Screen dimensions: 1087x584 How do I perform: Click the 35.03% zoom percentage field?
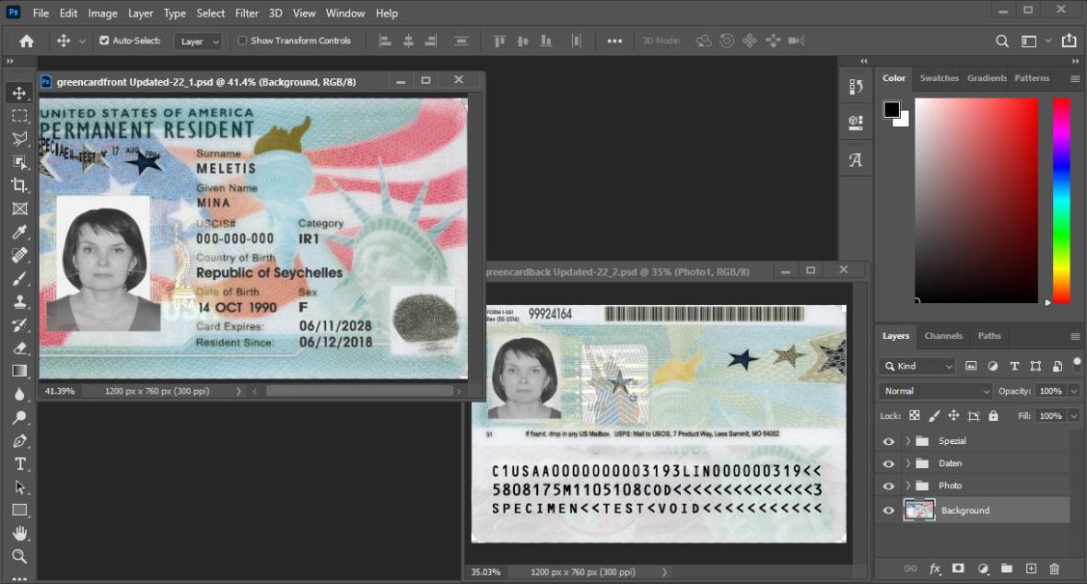[485, 571]
